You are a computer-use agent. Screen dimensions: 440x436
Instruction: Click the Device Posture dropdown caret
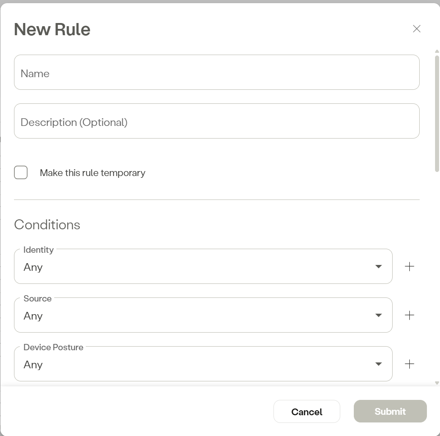[379, 364]
